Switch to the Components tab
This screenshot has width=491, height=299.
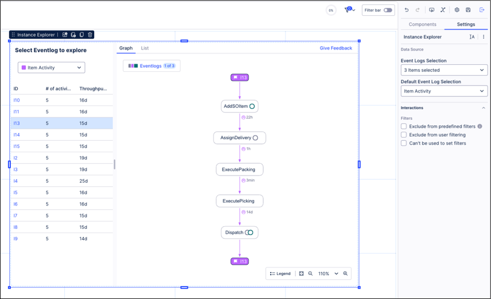click(422, 24)
